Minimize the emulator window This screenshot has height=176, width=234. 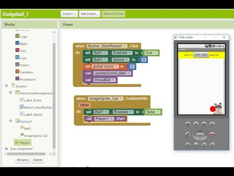point(205,38)
